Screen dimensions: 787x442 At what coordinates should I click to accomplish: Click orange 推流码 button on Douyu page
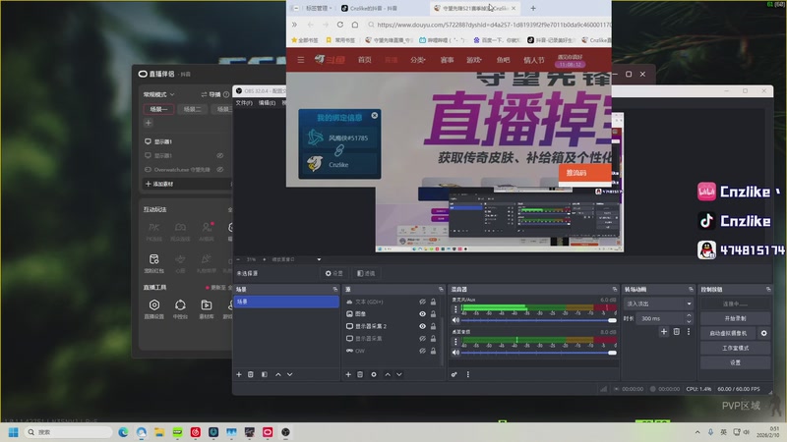(x=584, y=173)
